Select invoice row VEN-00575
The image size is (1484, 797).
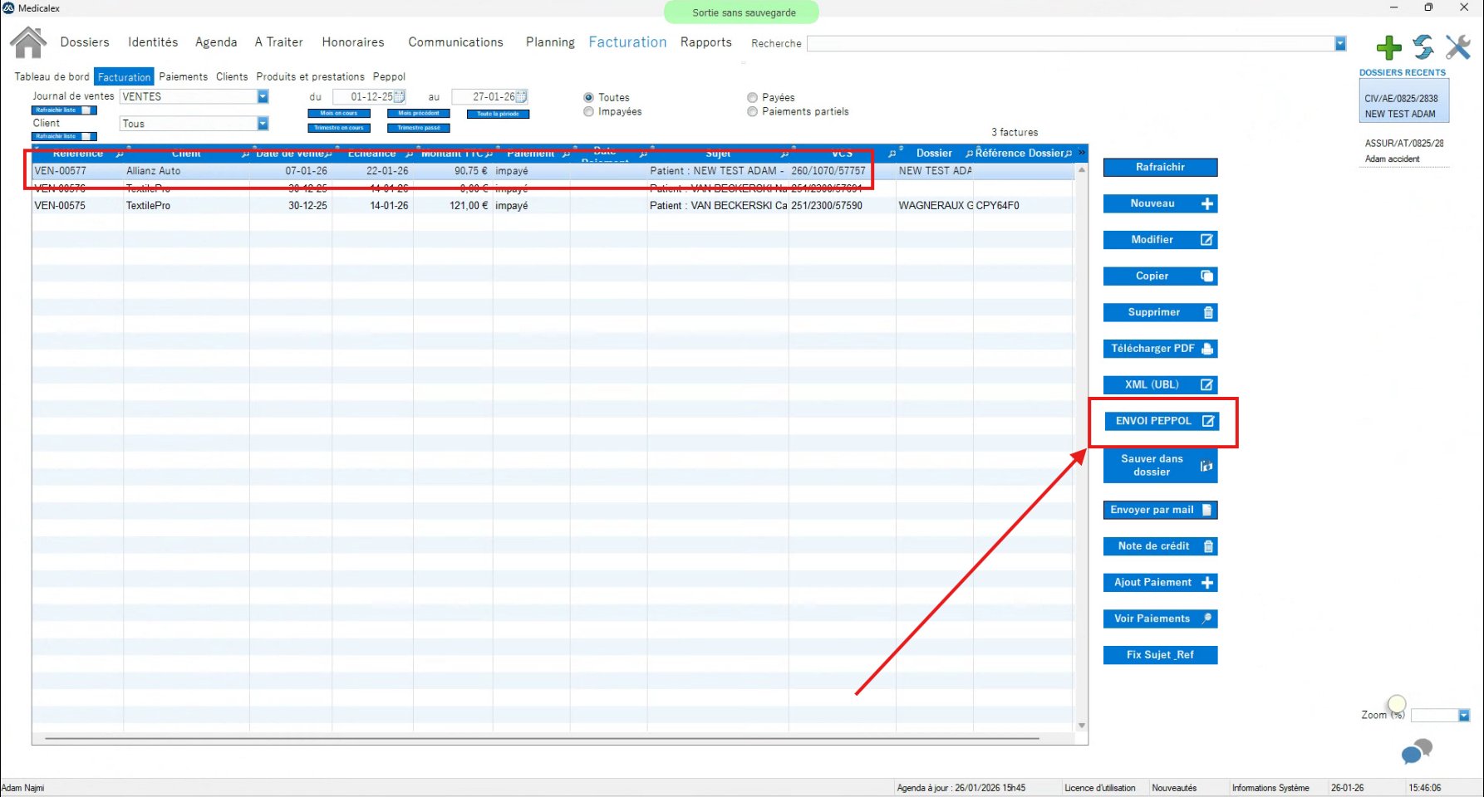coord(60,206)
